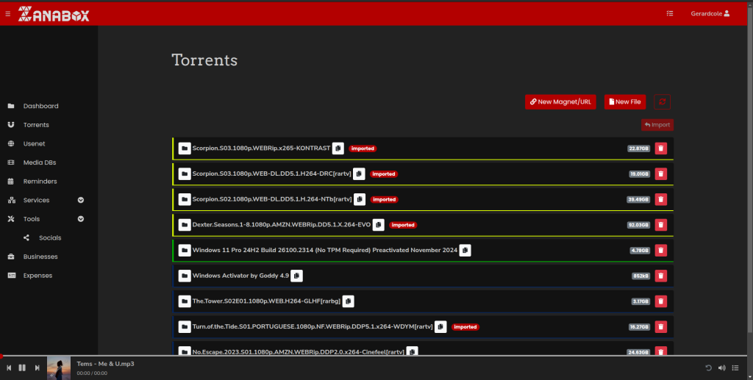The height and width of the screenshot is (380, 753).
Task: Copy link of No.Escape.2023.S01 torrent
Action: point(412,351)
